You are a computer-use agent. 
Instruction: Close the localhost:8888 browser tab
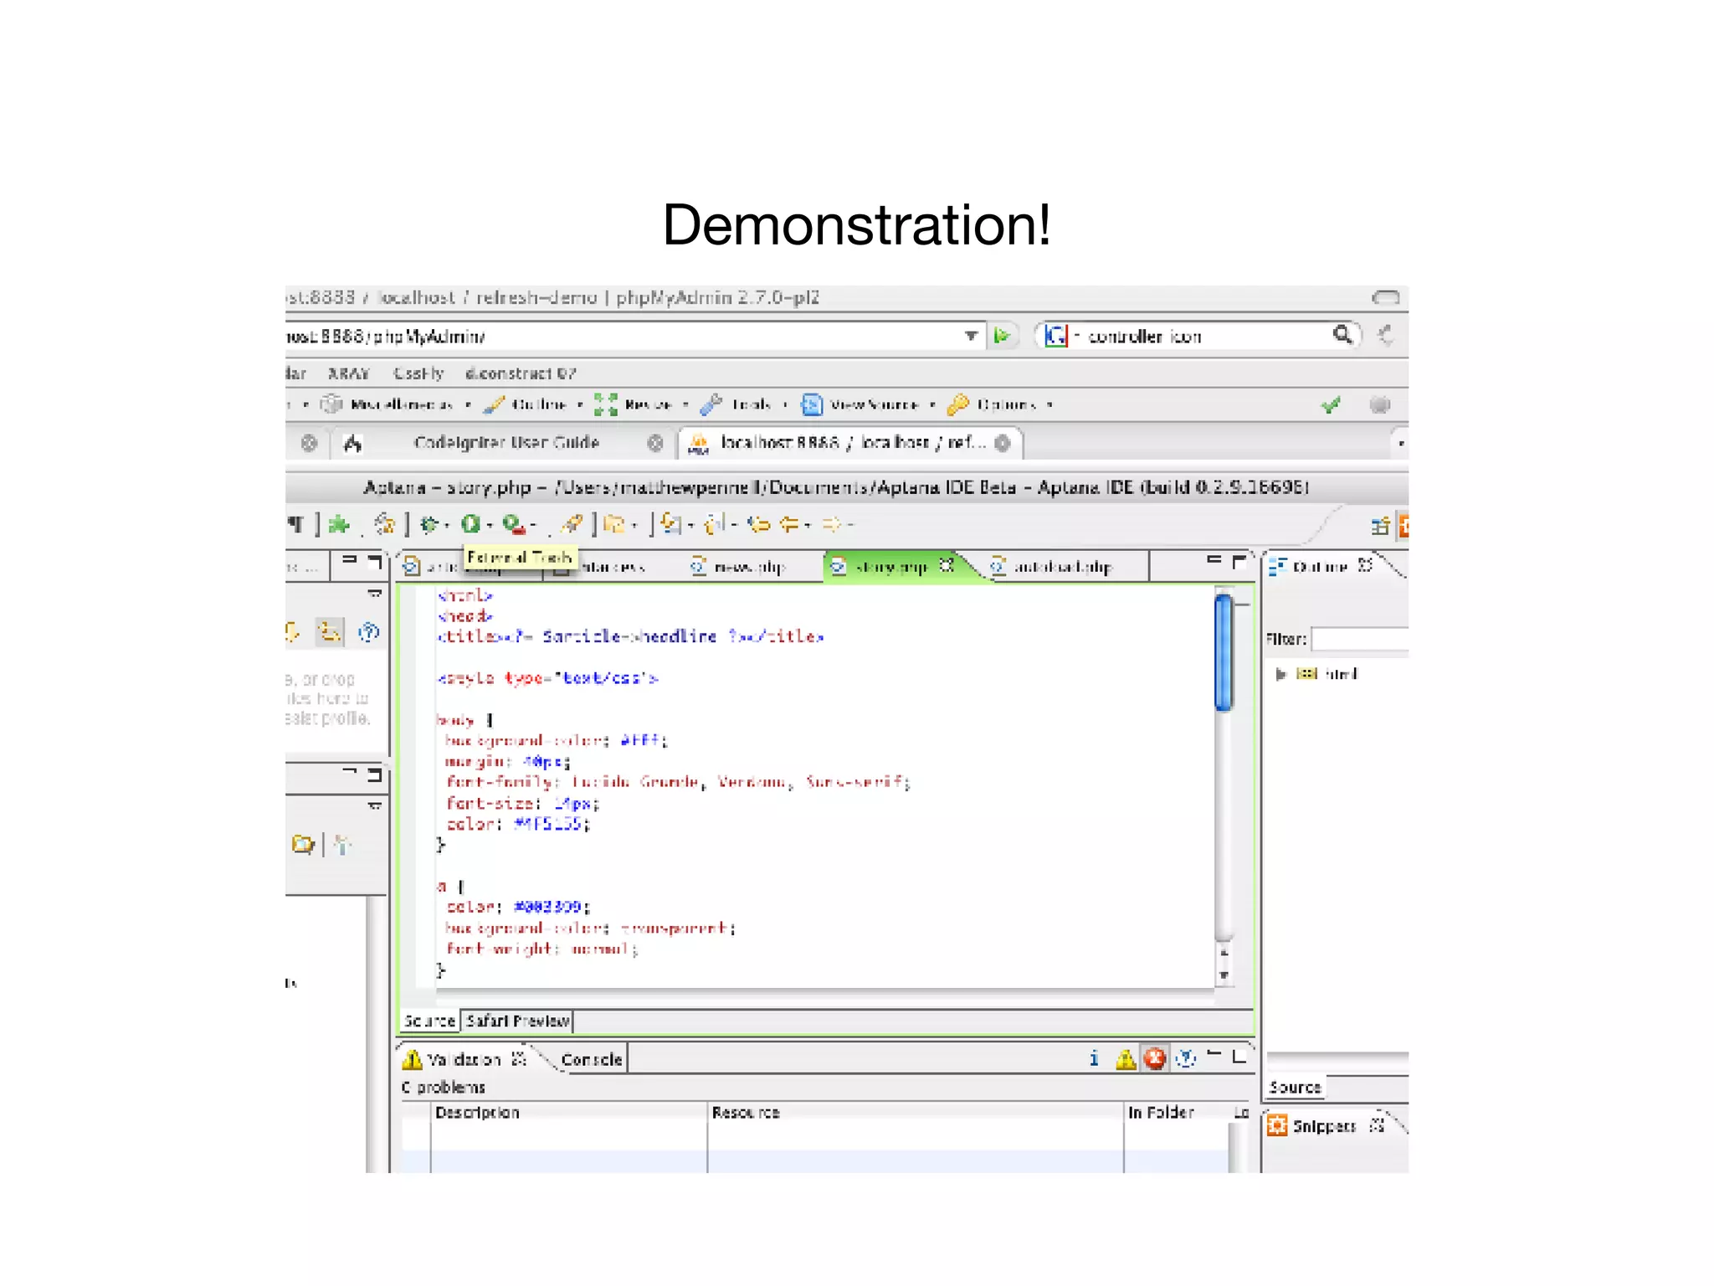click(1002, 443)
